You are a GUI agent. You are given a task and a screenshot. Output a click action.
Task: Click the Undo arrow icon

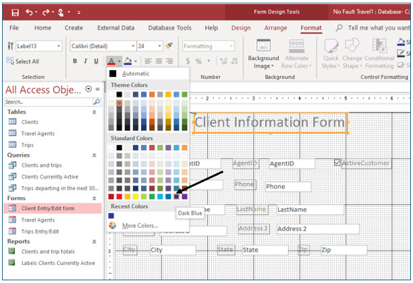tap(29, 12)
